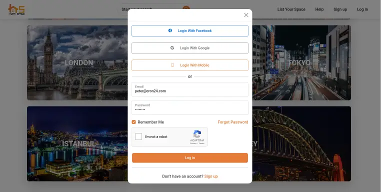Viewport: 381px width, 192px height.
Task: Select the Sydney bridge destination card
Action: [x=301, y=143]
